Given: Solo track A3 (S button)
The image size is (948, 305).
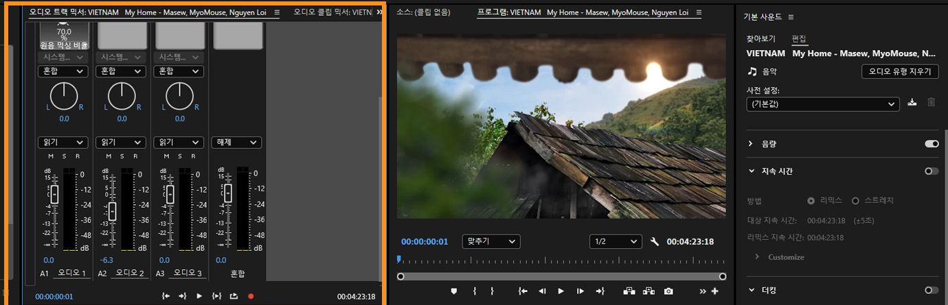Looking at the screenshot, I should (x=179, y=157).
